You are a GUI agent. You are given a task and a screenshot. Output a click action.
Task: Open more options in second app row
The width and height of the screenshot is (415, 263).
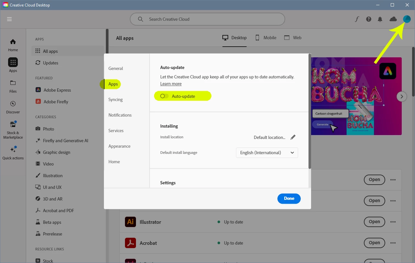click(393, 200)
